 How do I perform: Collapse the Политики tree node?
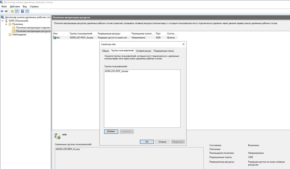pyautogui.click(x=6, y=24)
